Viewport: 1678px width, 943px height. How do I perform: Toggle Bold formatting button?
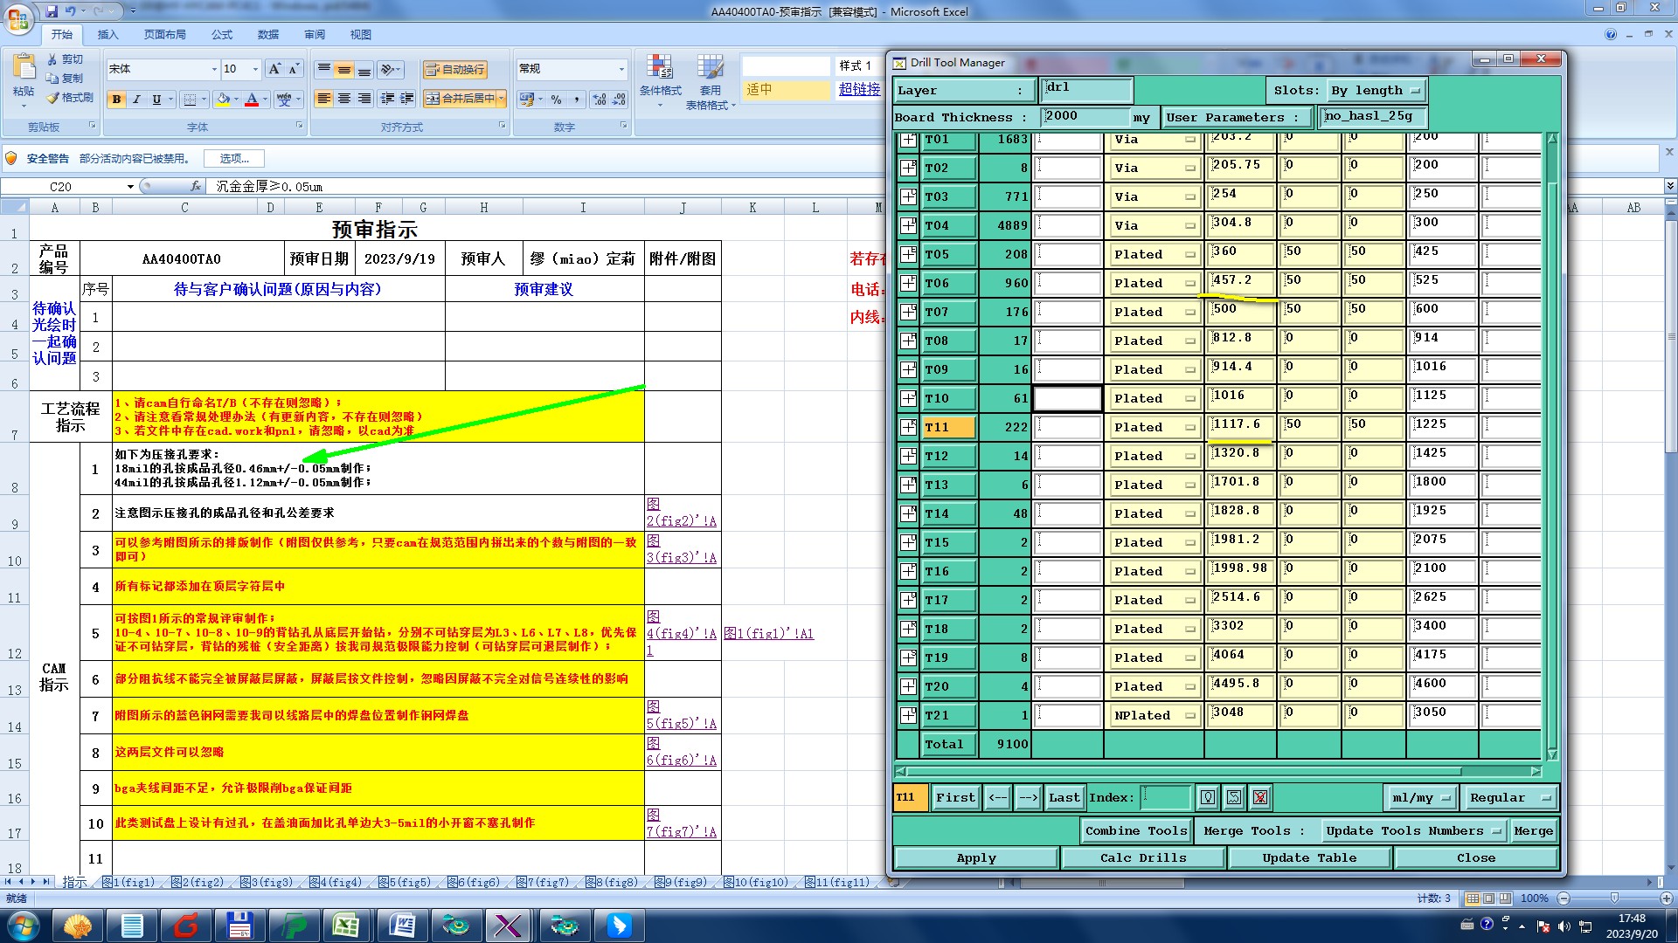coord(116,100)
